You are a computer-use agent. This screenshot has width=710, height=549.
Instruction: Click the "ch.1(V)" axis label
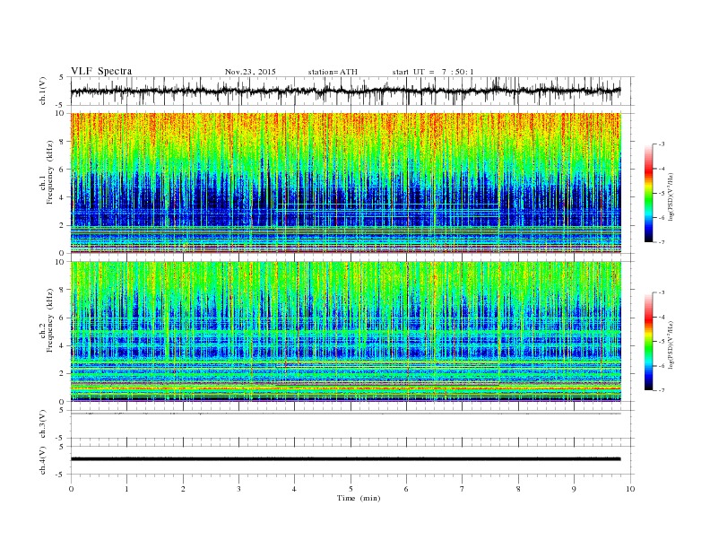(x=43, y=91)
